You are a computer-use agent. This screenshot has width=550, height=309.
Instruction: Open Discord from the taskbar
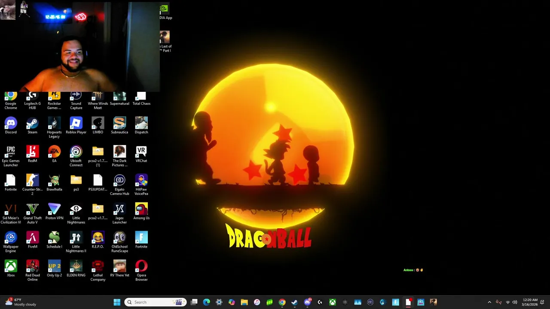point(307,302)
